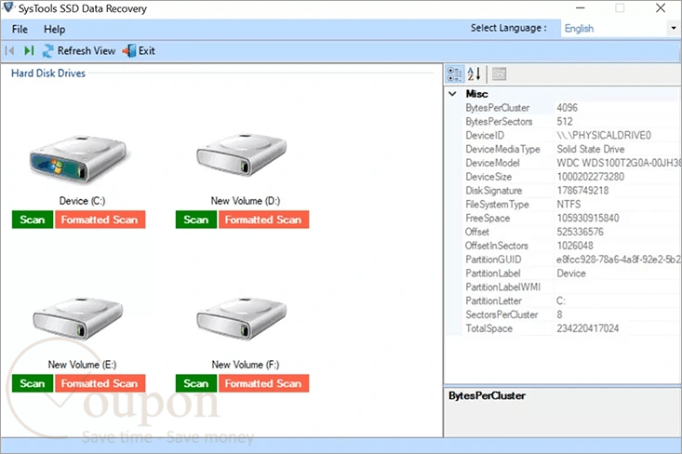The height and width of the screenshot is (454, 682).
Task: Select the DeviceModel property row
Action: pyautogui.click(x=572, y=163)
